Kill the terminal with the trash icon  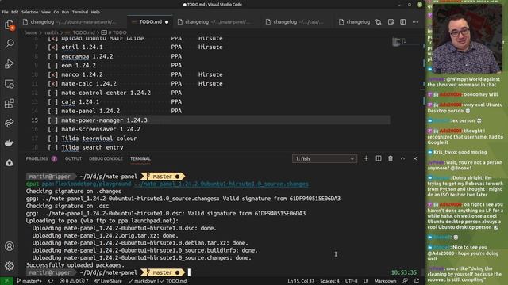tap(391, 158)
